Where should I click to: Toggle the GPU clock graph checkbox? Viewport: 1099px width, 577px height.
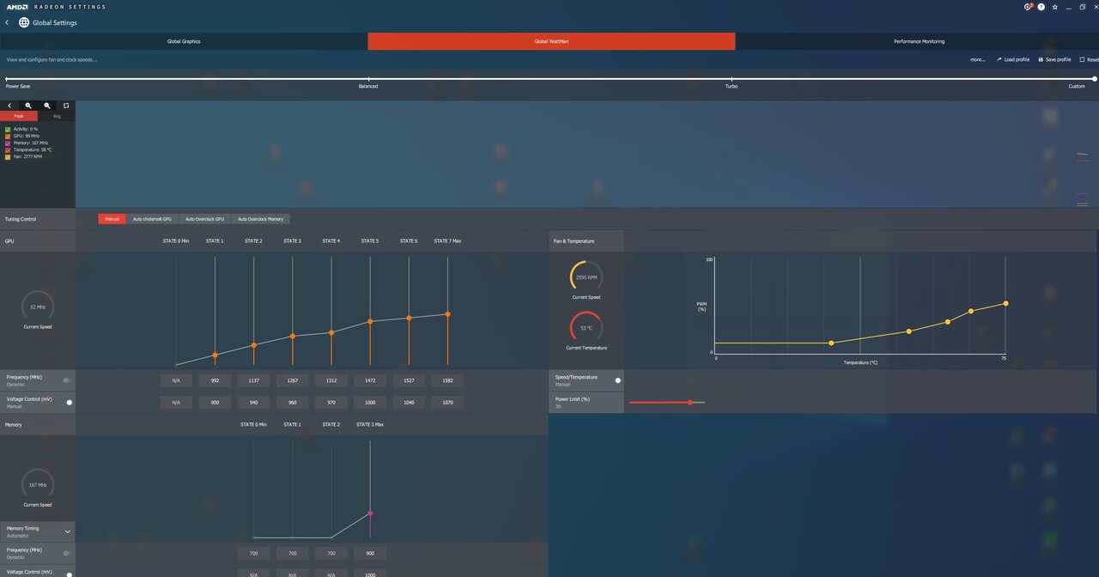[8, 136]
